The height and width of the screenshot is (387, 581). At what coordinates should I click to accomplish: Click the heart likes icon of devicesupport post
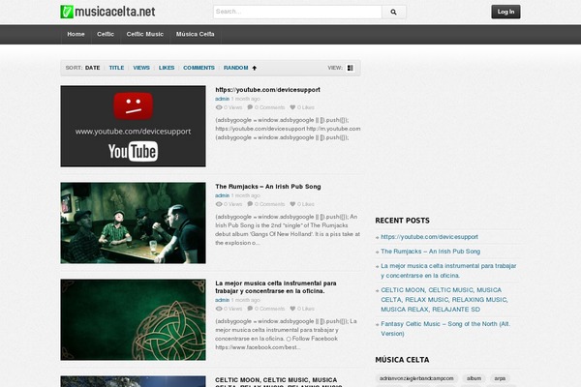pyautogui.click(x=292, y=107)
